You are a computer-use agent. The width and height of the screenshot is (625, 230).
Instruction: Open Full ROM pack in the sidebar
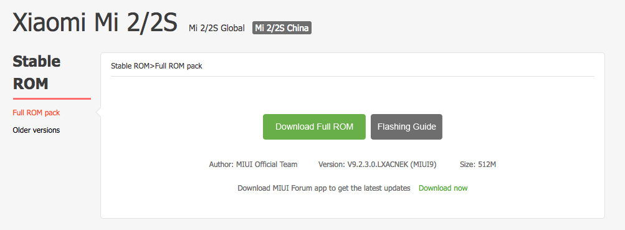pyautogui.click(x=36, y=113)
